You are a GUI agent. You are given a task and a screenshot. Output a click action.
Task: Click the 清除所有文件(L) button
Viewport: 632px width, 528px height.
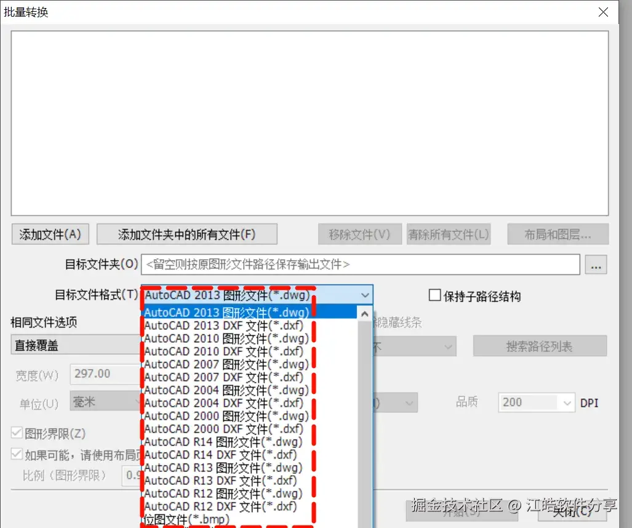(x=448, y=234)
